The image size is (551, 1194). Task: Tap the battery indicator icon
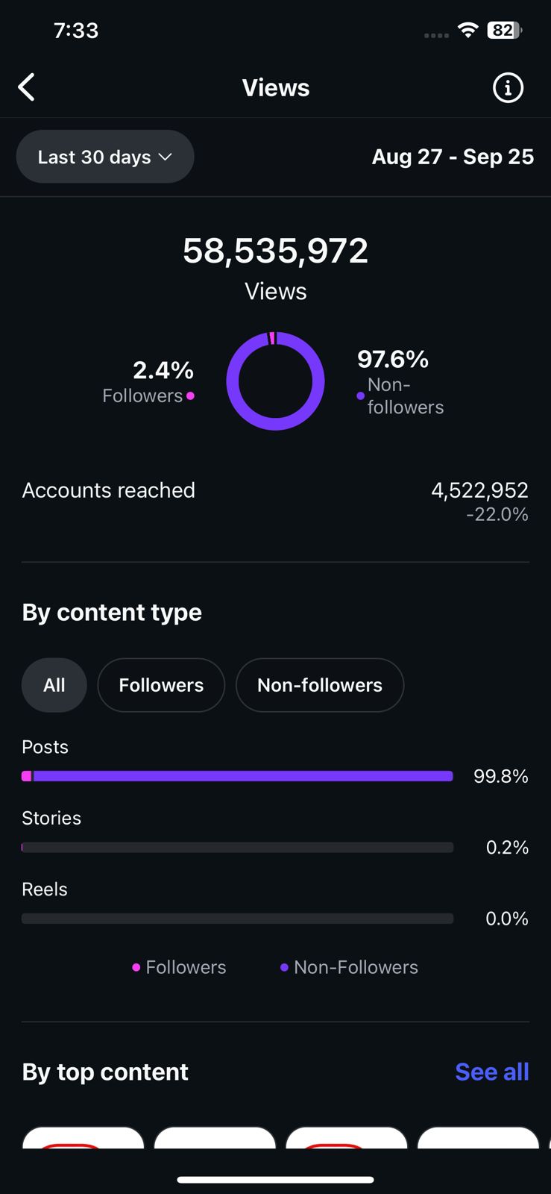tap(504, 30)
